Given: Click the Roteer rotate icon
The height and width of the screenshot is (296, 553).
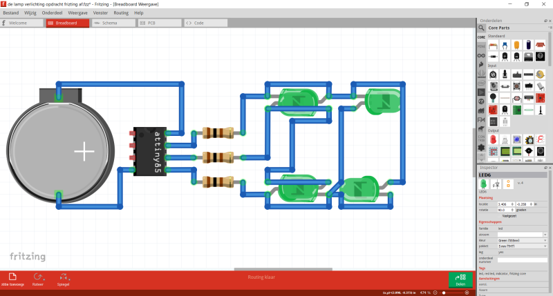Looking at the screenshot, I should coord(38,277).
